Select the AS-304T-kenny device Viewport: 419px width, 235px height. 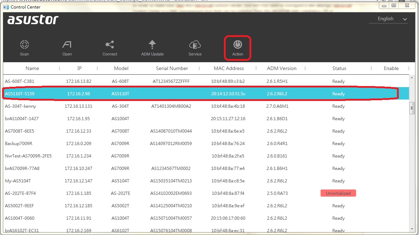pyautogui.click(x=20, y=106)
